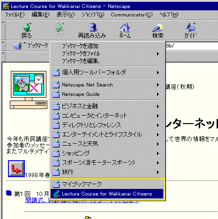Screen dimensions: 218x219
Task: Click folder icon beside ディレクトリとレファレンス
Action: coord(56,125)
